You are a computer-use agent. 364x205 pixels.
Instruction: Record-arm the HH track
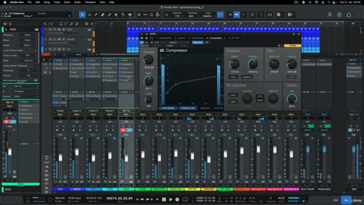[59, 49]
